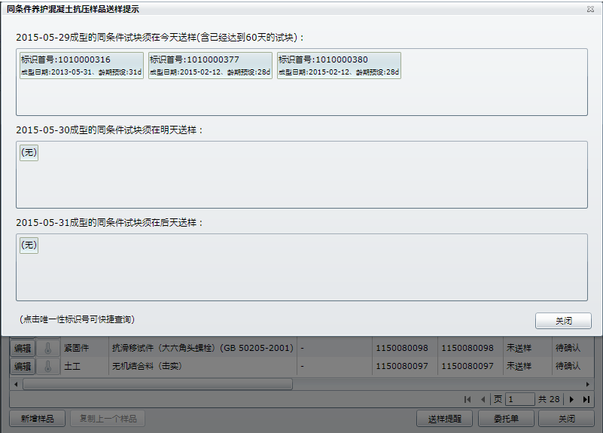Image resolution: width=603 pixels, height=433 pixels.
Task: Click (无) item under the 2015-05-31 section
Action: coord(29,245)
